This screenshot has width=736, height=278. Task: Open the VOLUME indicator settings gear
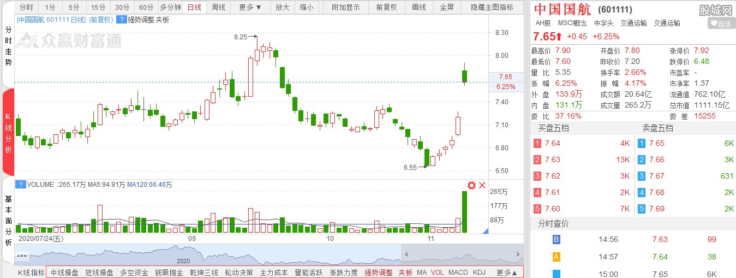tap(471, 186)
